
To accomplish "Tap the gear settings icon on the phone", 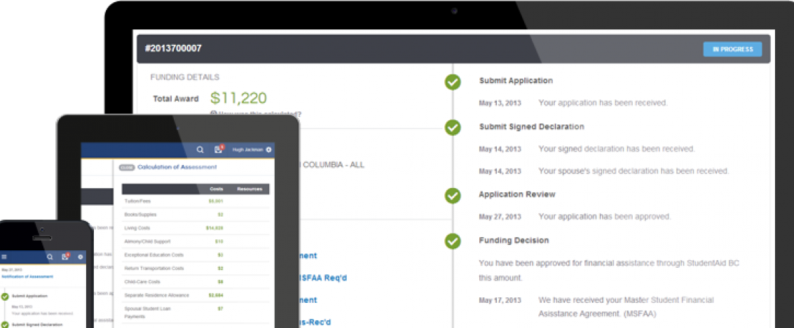I will point(81,257).
